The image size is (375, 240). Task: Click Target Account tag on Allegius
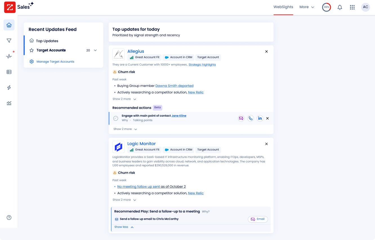point(208,57)
